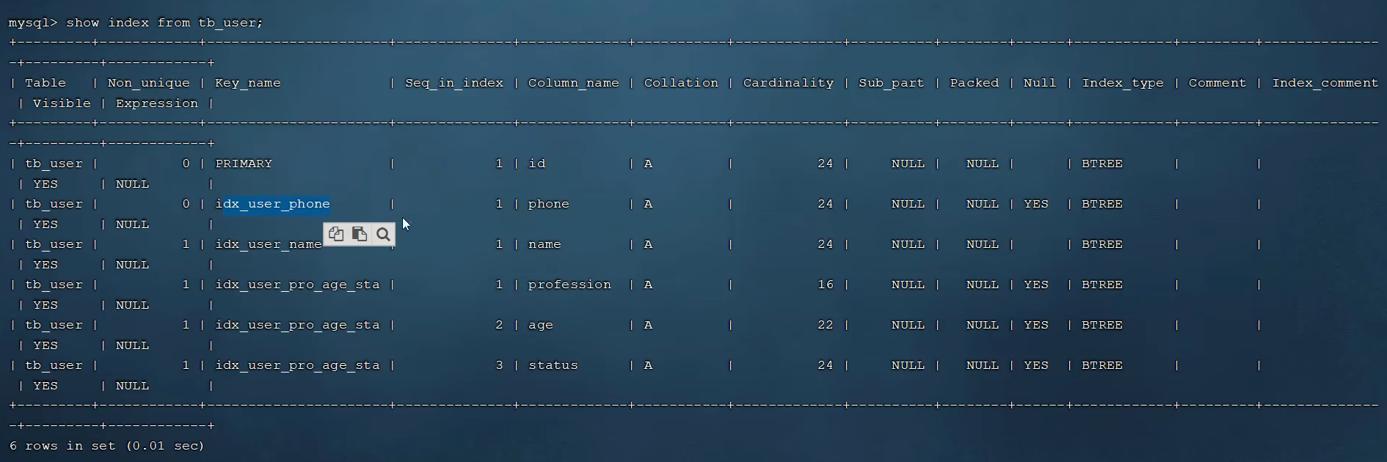1387x462 pixels.
Task: Click the Index_comment header text
Action: coord(1325,83)
